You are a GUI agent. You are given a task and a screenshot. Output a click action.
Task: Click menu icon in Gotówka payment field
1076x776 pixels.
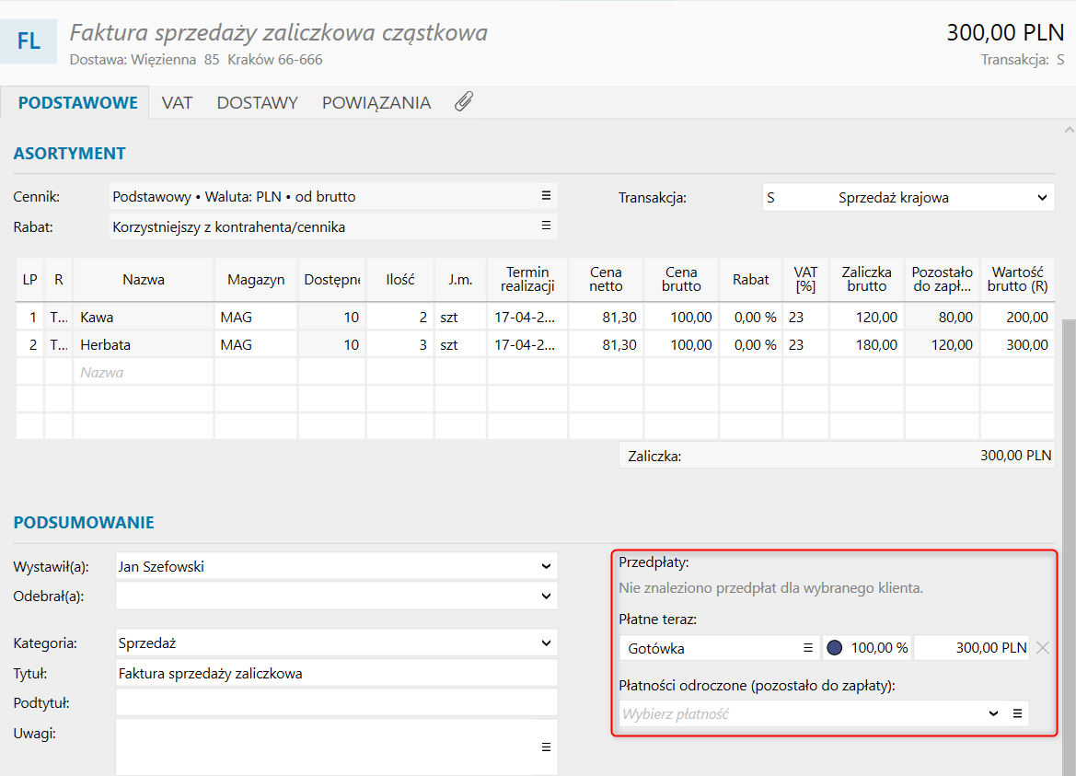pyautogui.click(x=808, y=648)
